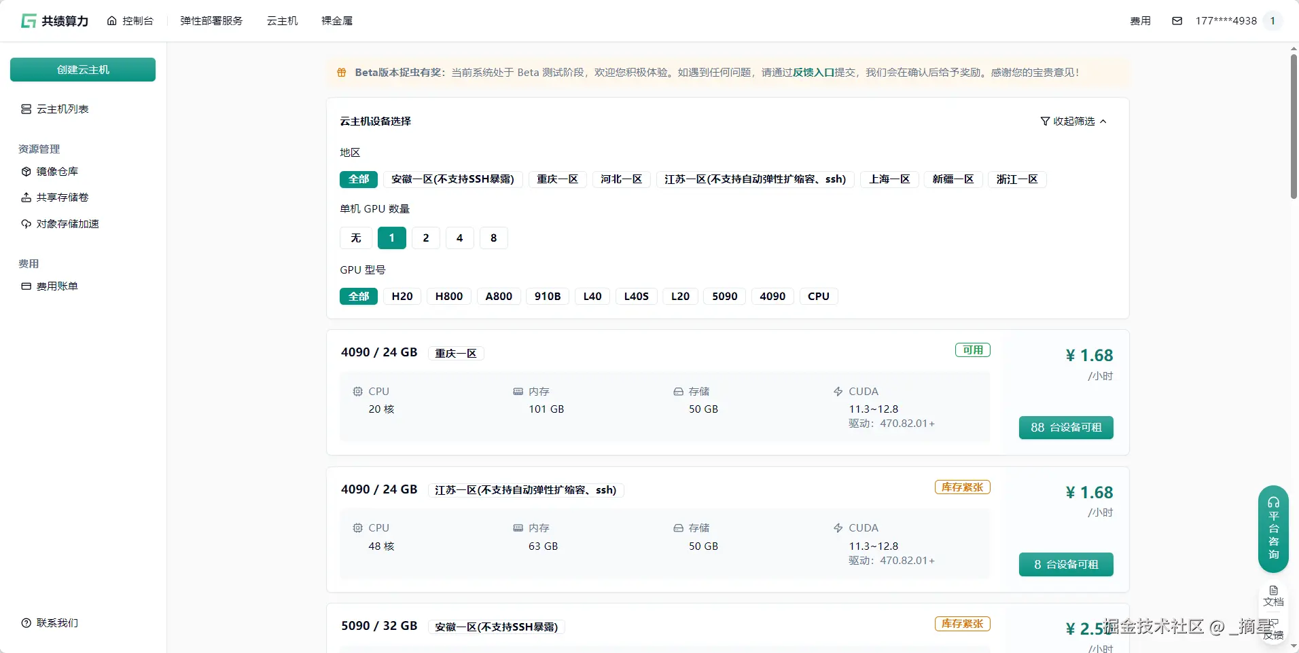Screen dimensions: 1299x653
Task: Click the storage icon beside 共享存储卷
Action: [x=26, y=198]
